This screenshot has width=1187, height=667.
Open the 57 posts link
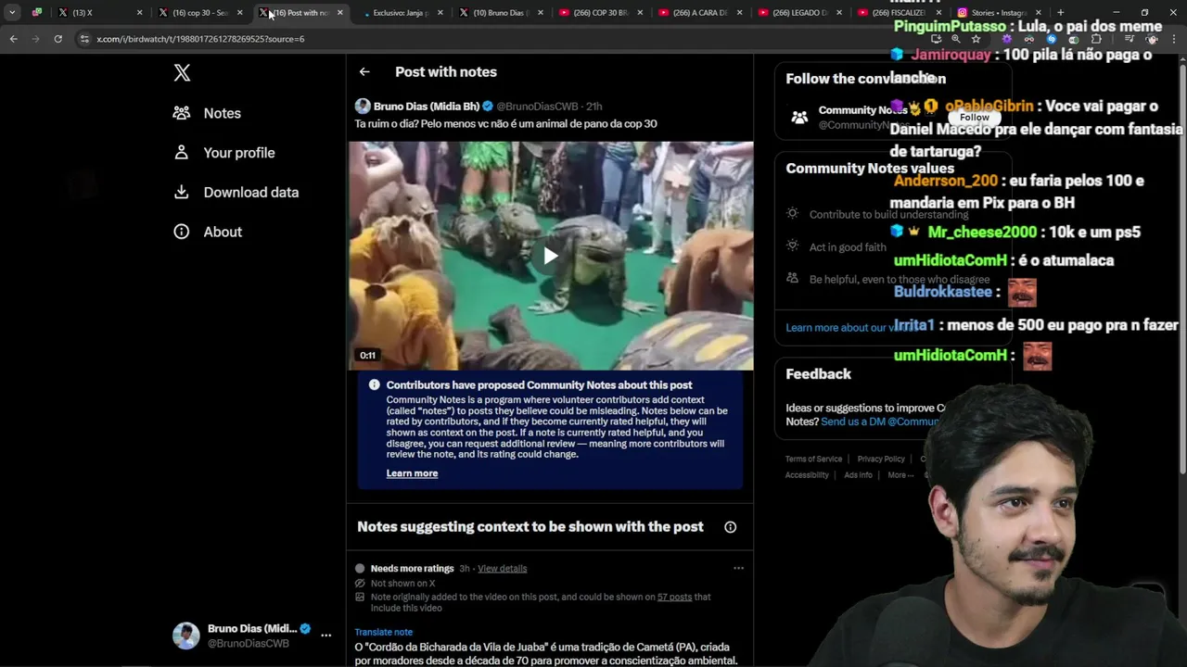pos(674,598)
